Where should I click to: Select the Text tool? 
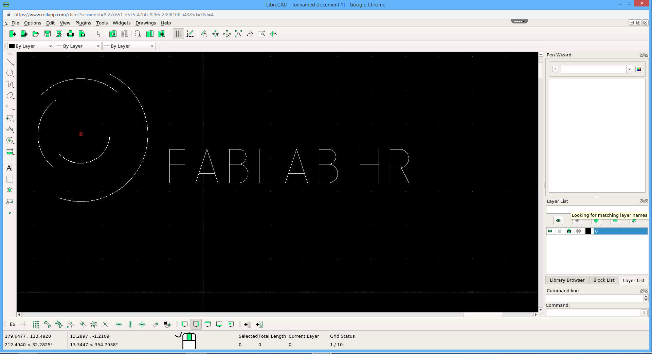pos(10,167)
